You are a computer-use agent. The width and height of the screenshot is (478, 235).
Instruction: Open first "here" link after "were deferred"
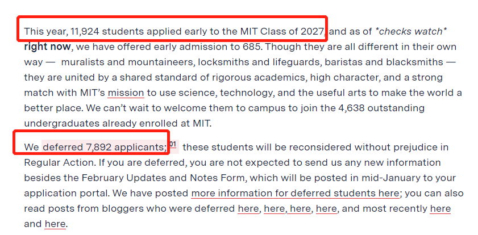pyautogui.click(x=248, y=209)
